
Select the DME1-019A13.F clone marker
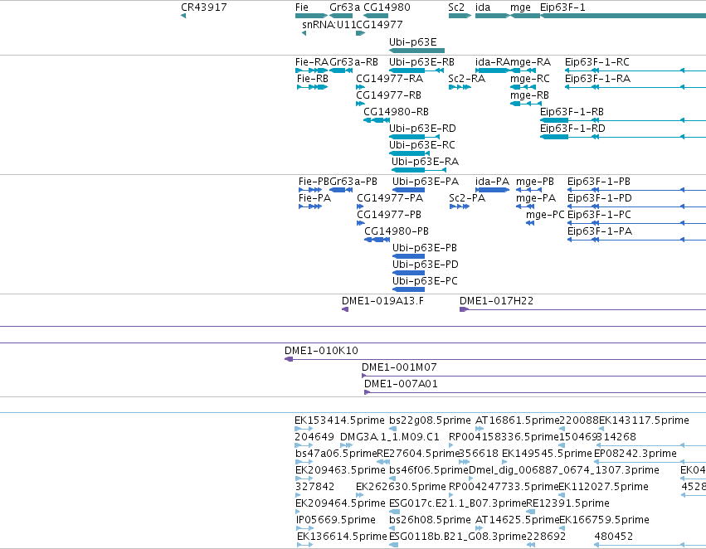345,309
